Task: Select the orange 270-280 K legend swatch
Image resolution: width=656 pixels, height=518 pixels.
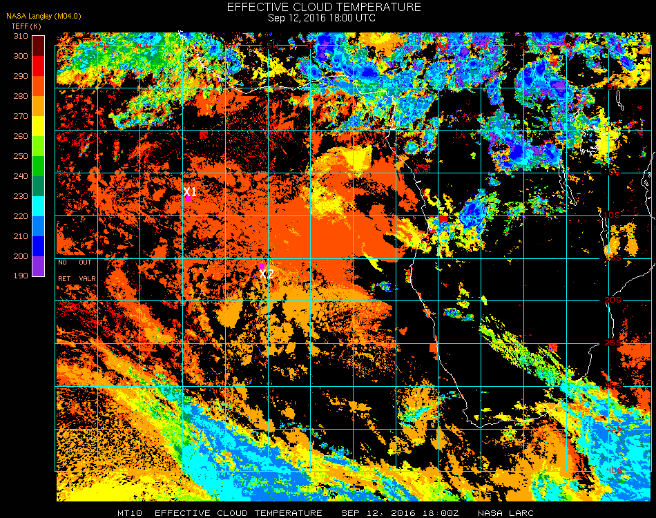Action: coord(38,106)
